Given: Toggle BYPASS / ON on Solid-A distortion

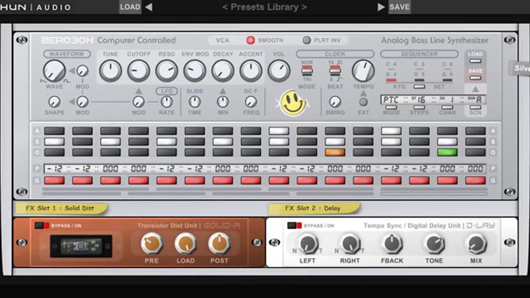Looking at the screenshot, I should click(x=42, y=226).
